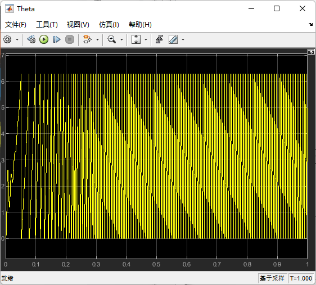Click the step back icon
Viewport: 316px width, 285px height.
(31, 39)
